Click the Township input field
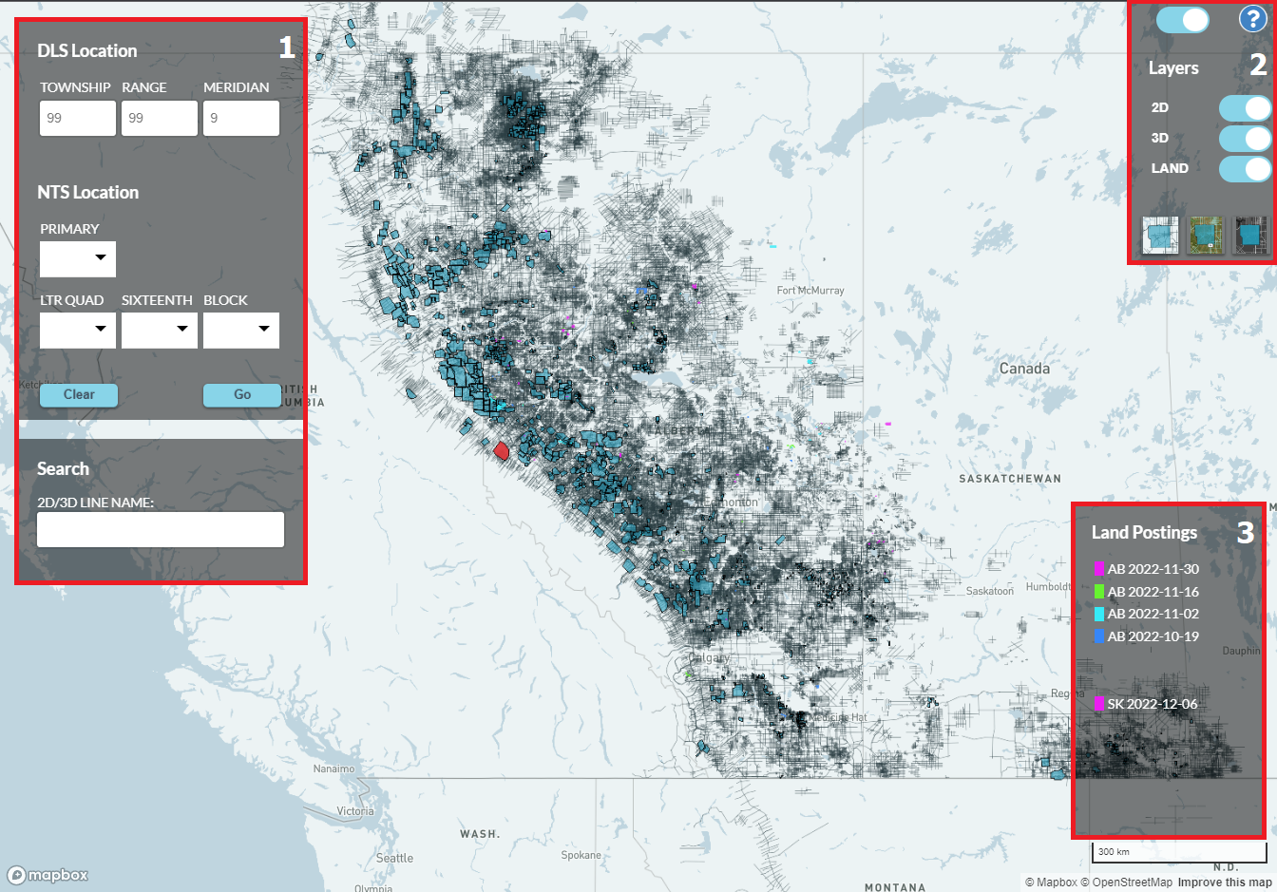 (x=78, y=119)
